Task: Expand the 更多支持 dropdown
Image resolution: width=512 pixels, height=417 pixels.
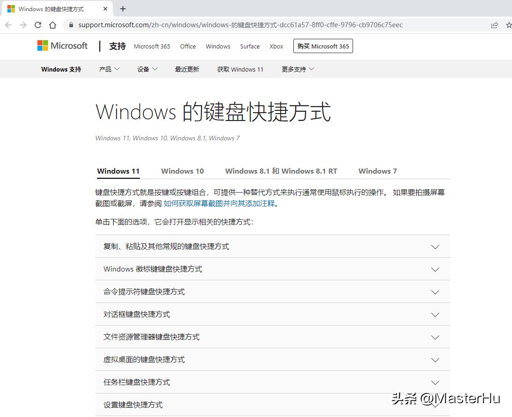Action: pos(297,68)
